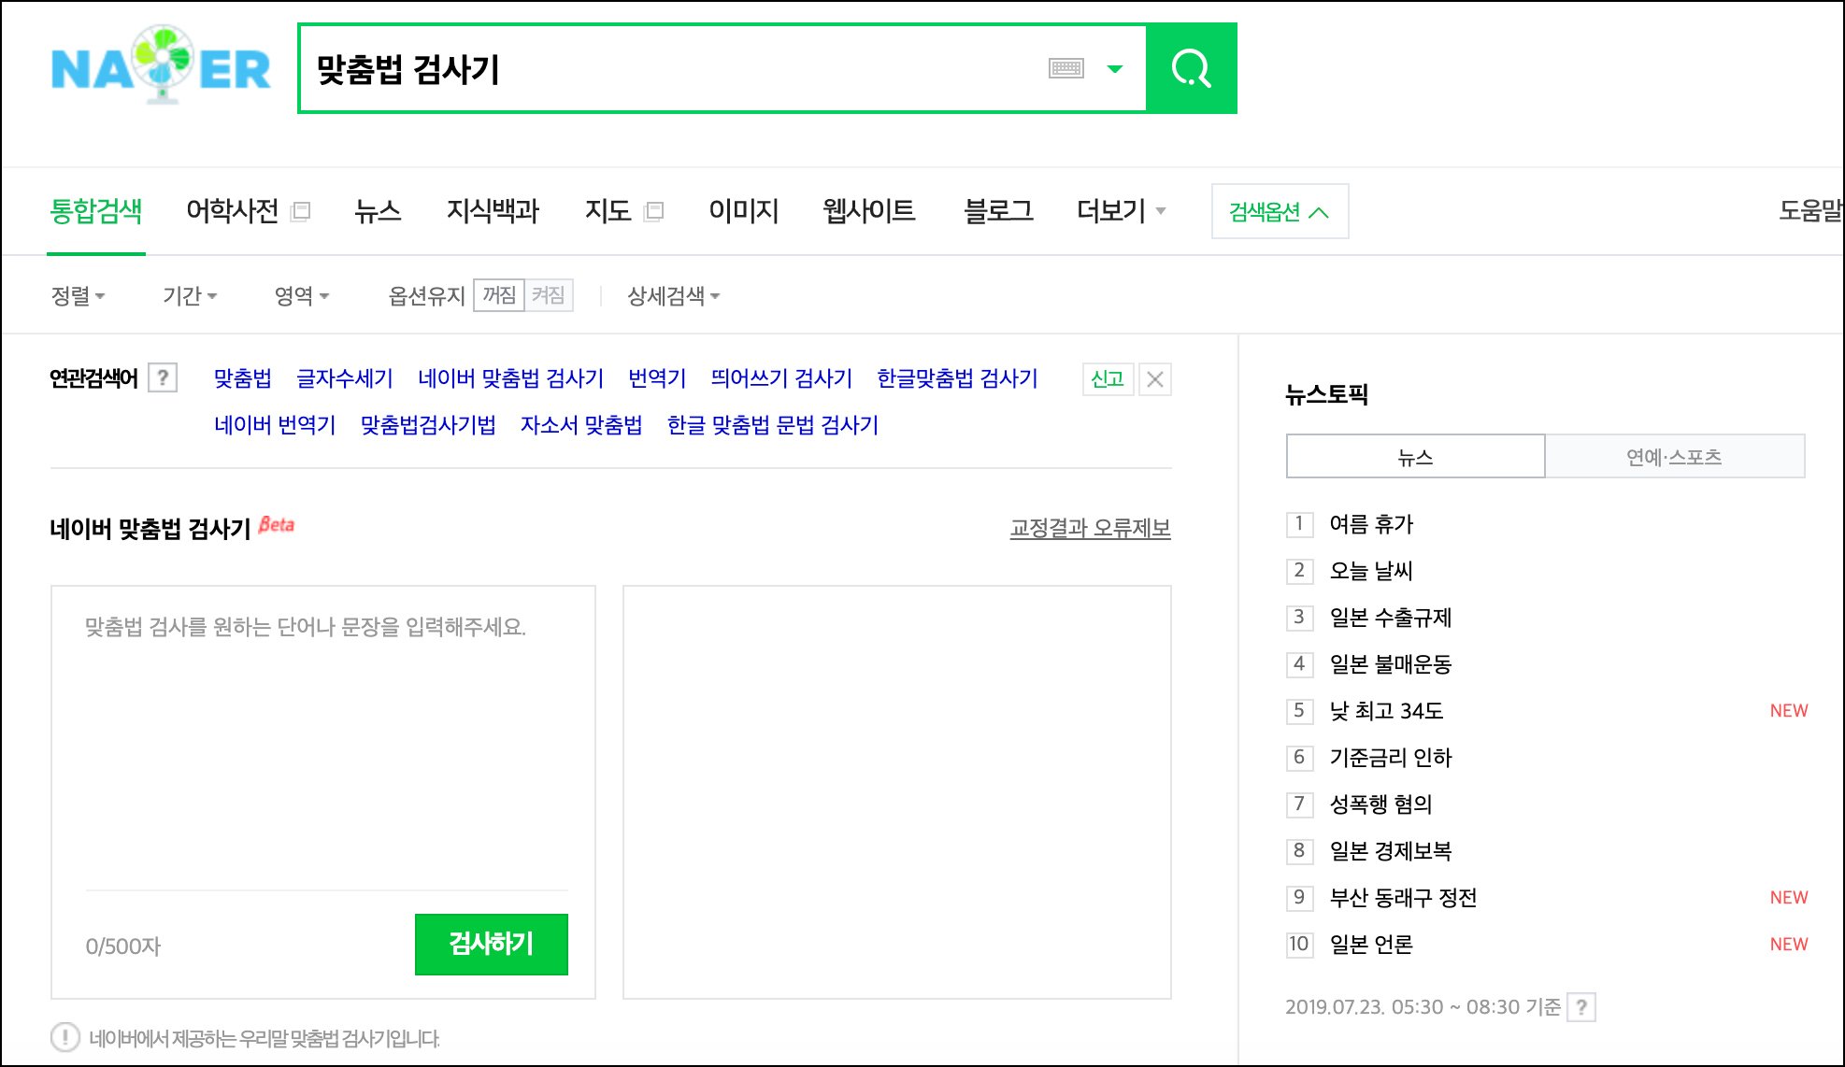Select the 연예·스포츠 tab

point(1674,456)
